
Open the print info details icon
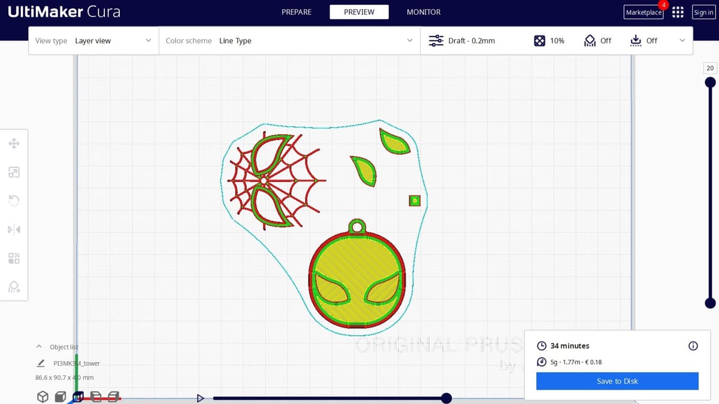693,346
